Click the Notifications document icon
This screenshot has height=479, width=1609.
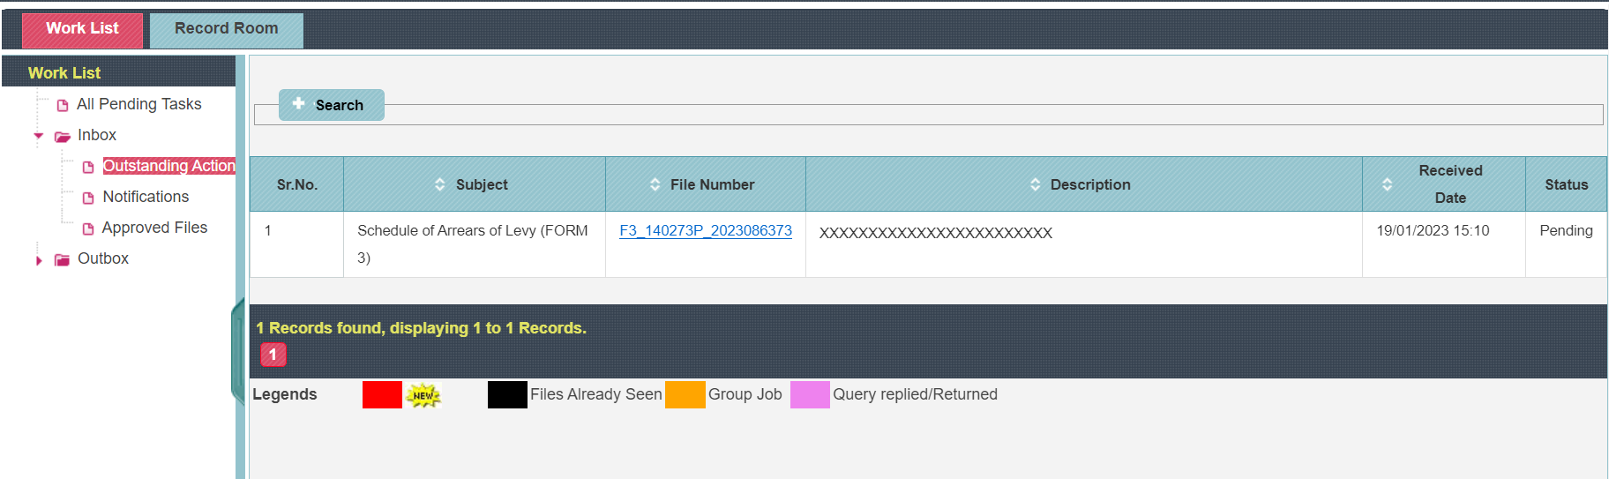(x=88, y=198)
